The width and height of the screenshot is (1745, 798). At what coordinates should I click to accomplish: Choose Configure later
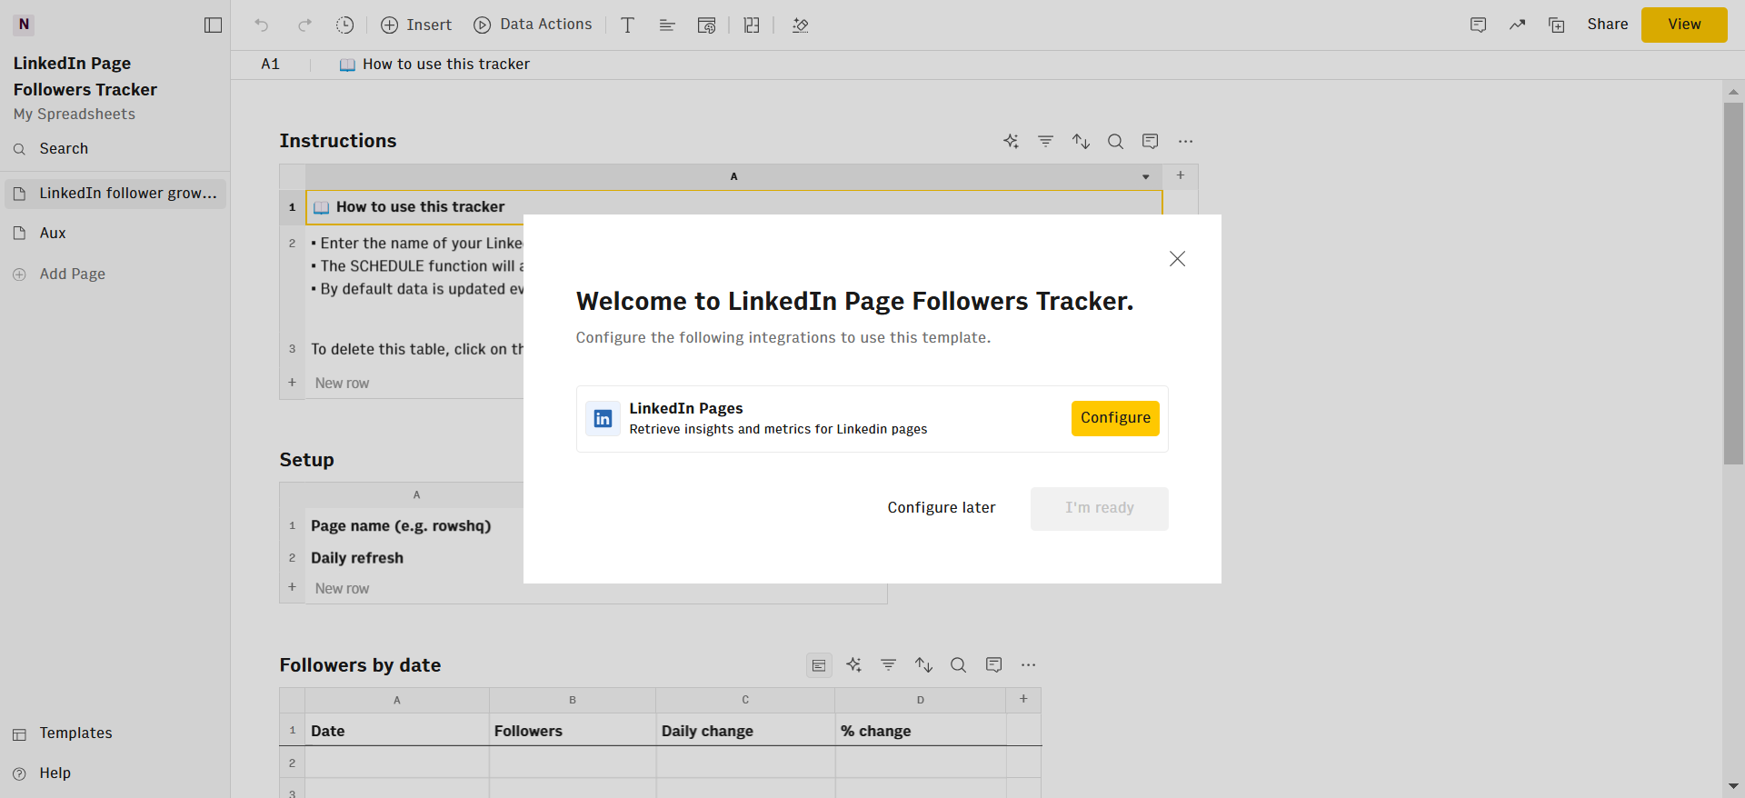942,508
